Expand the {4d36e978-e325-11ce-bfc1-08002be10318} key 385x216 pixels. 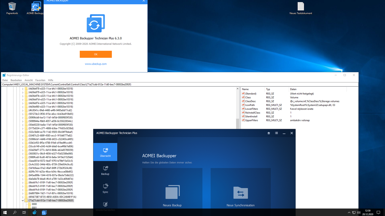pyautogui.click(x=23, y=89)
